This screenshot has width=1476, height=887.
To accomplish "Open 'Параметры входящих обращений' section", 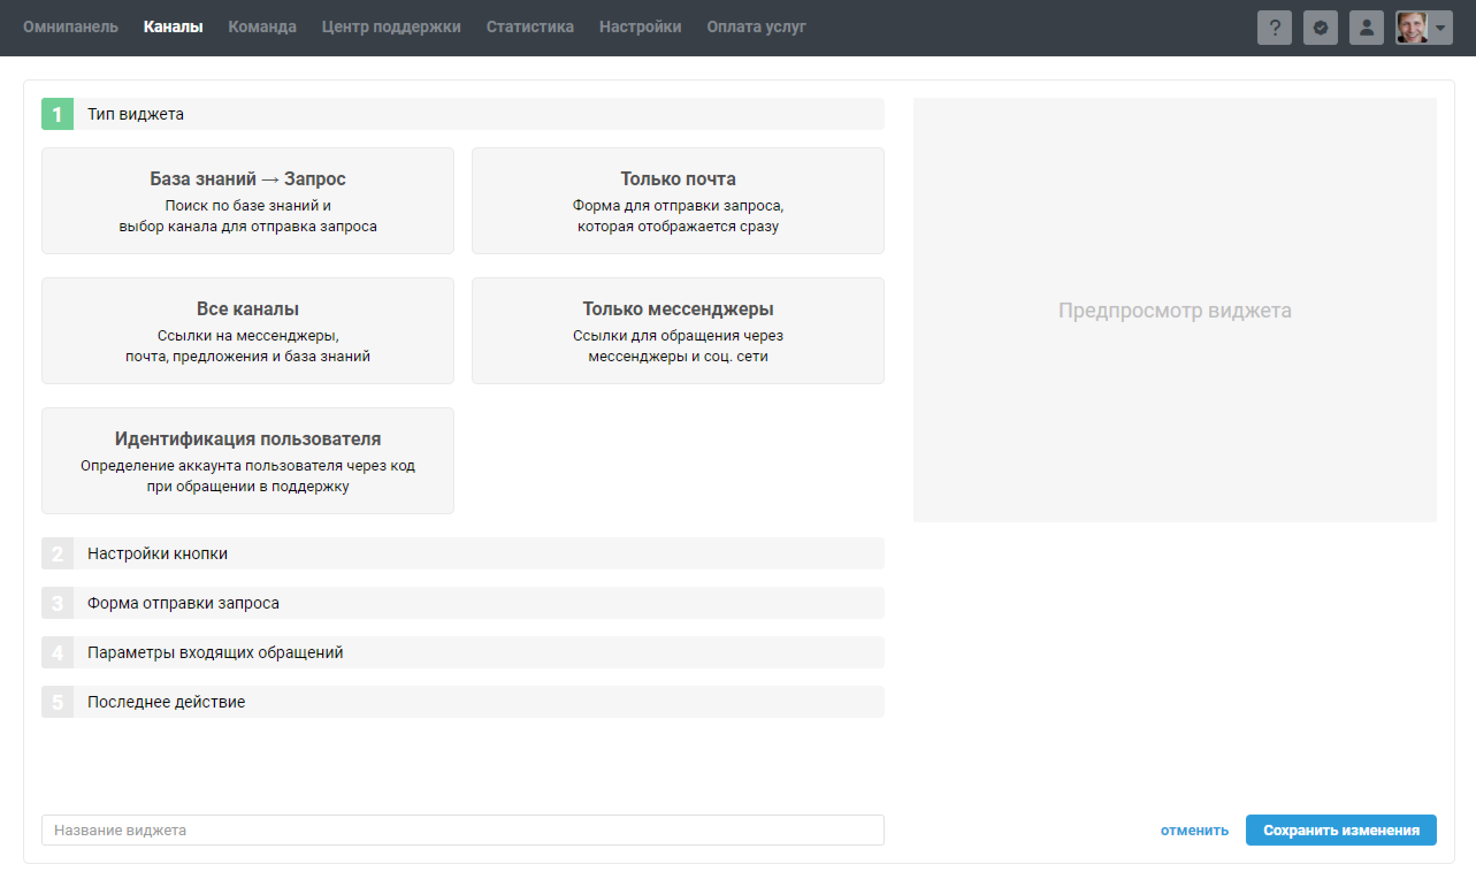I will (462, 652).
